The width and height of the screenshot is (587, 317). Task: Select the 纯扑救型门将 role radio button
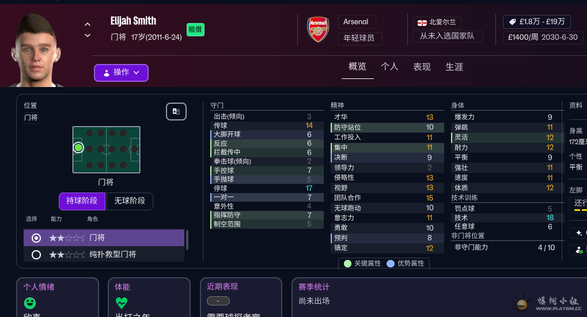(36, 255)
